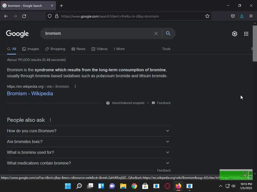
Task: Click the padlock site info icon
Action: click(x=57, y=16)
